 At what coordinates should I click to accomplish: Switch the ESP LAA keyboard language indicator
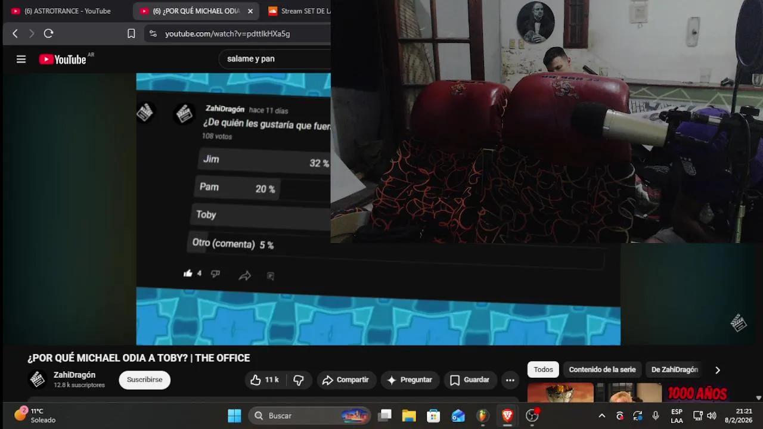click(677, 415)
